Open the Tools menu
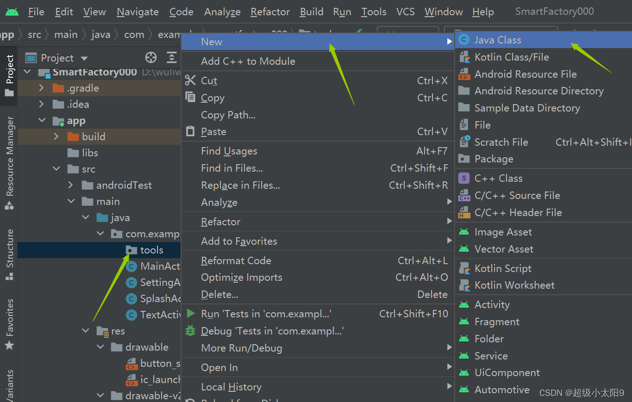 tap(374, 12)
